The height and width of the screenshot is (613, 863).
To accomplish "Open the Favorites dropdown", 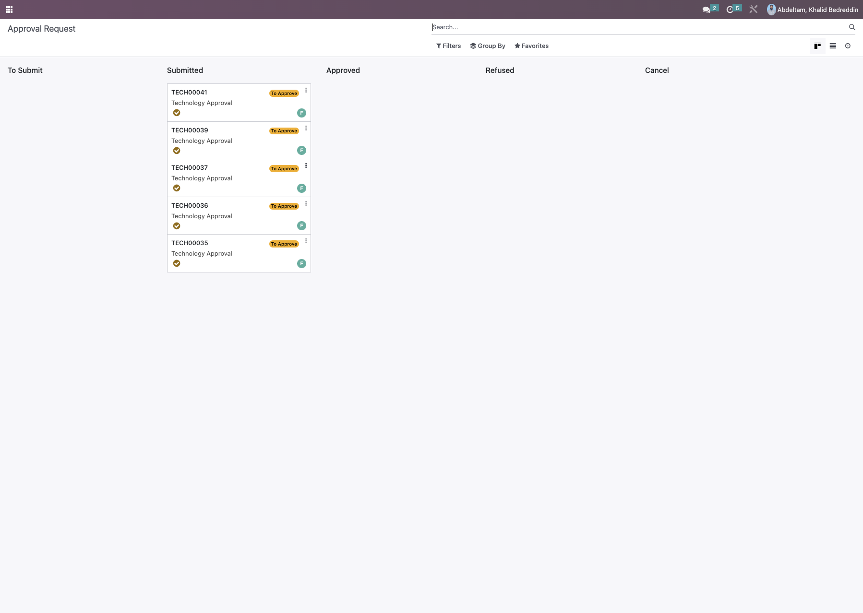I will [x=531, y=46].
